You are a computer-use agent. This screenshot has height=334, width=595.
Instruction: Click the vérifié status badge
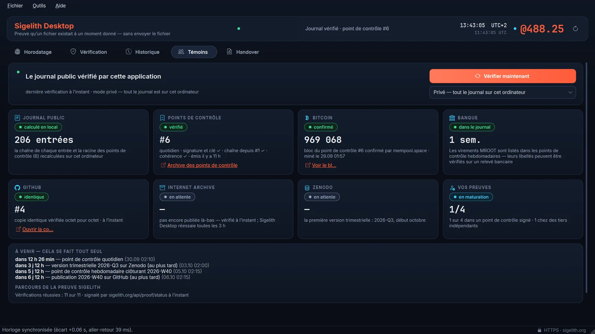pos(173,127)
